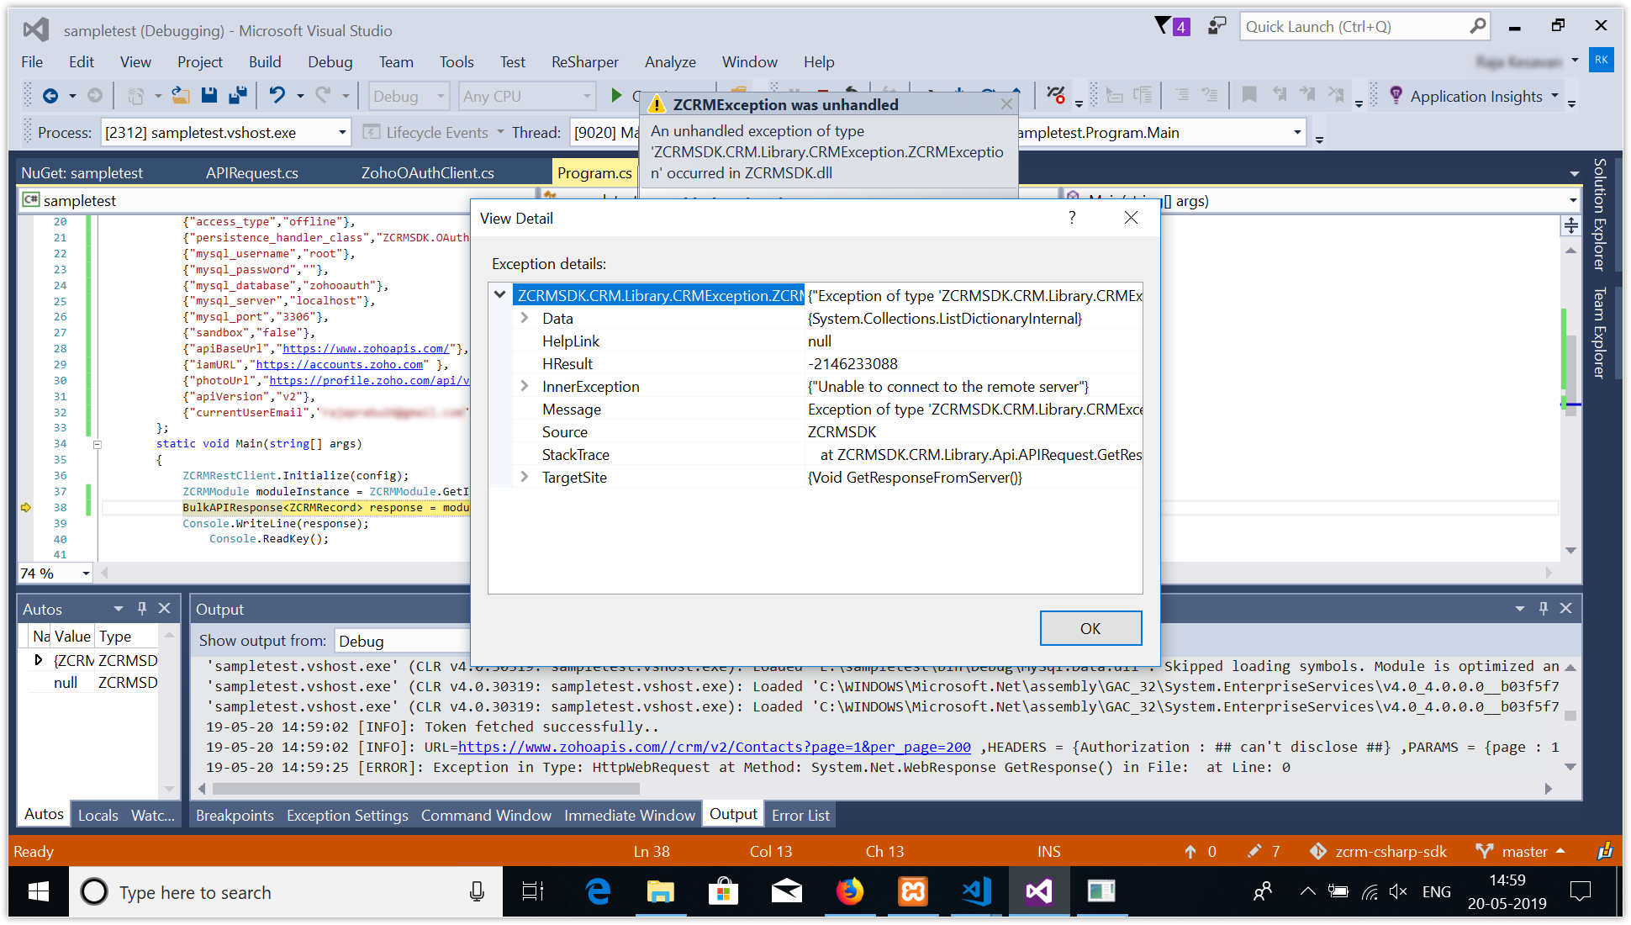Click the green Continue play icon

pos(616,95)
